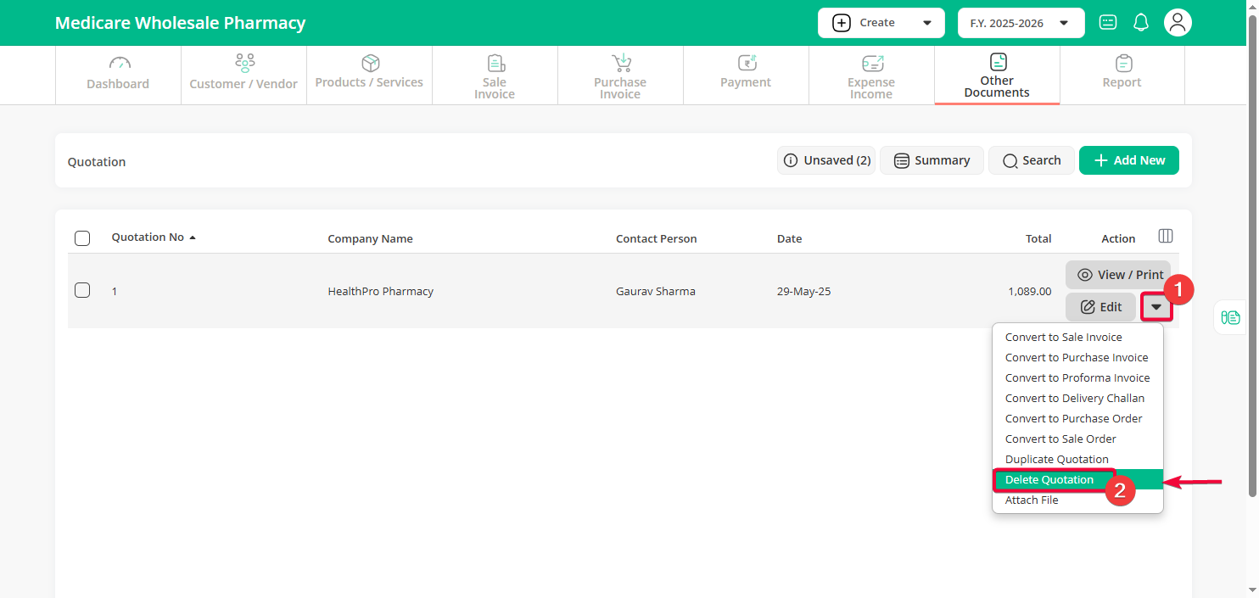Click the Report clipboard icon
Screen dimensions: 1259x598
tap(1123, 64)
